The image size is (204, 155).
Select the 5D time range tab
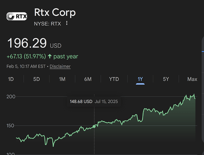(x=37, y=79)
